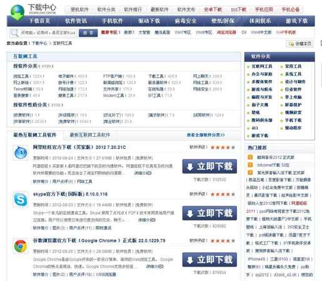Switch to 最新互联网工具软件 tab
The image size is (322, 281).
point(90,135)
